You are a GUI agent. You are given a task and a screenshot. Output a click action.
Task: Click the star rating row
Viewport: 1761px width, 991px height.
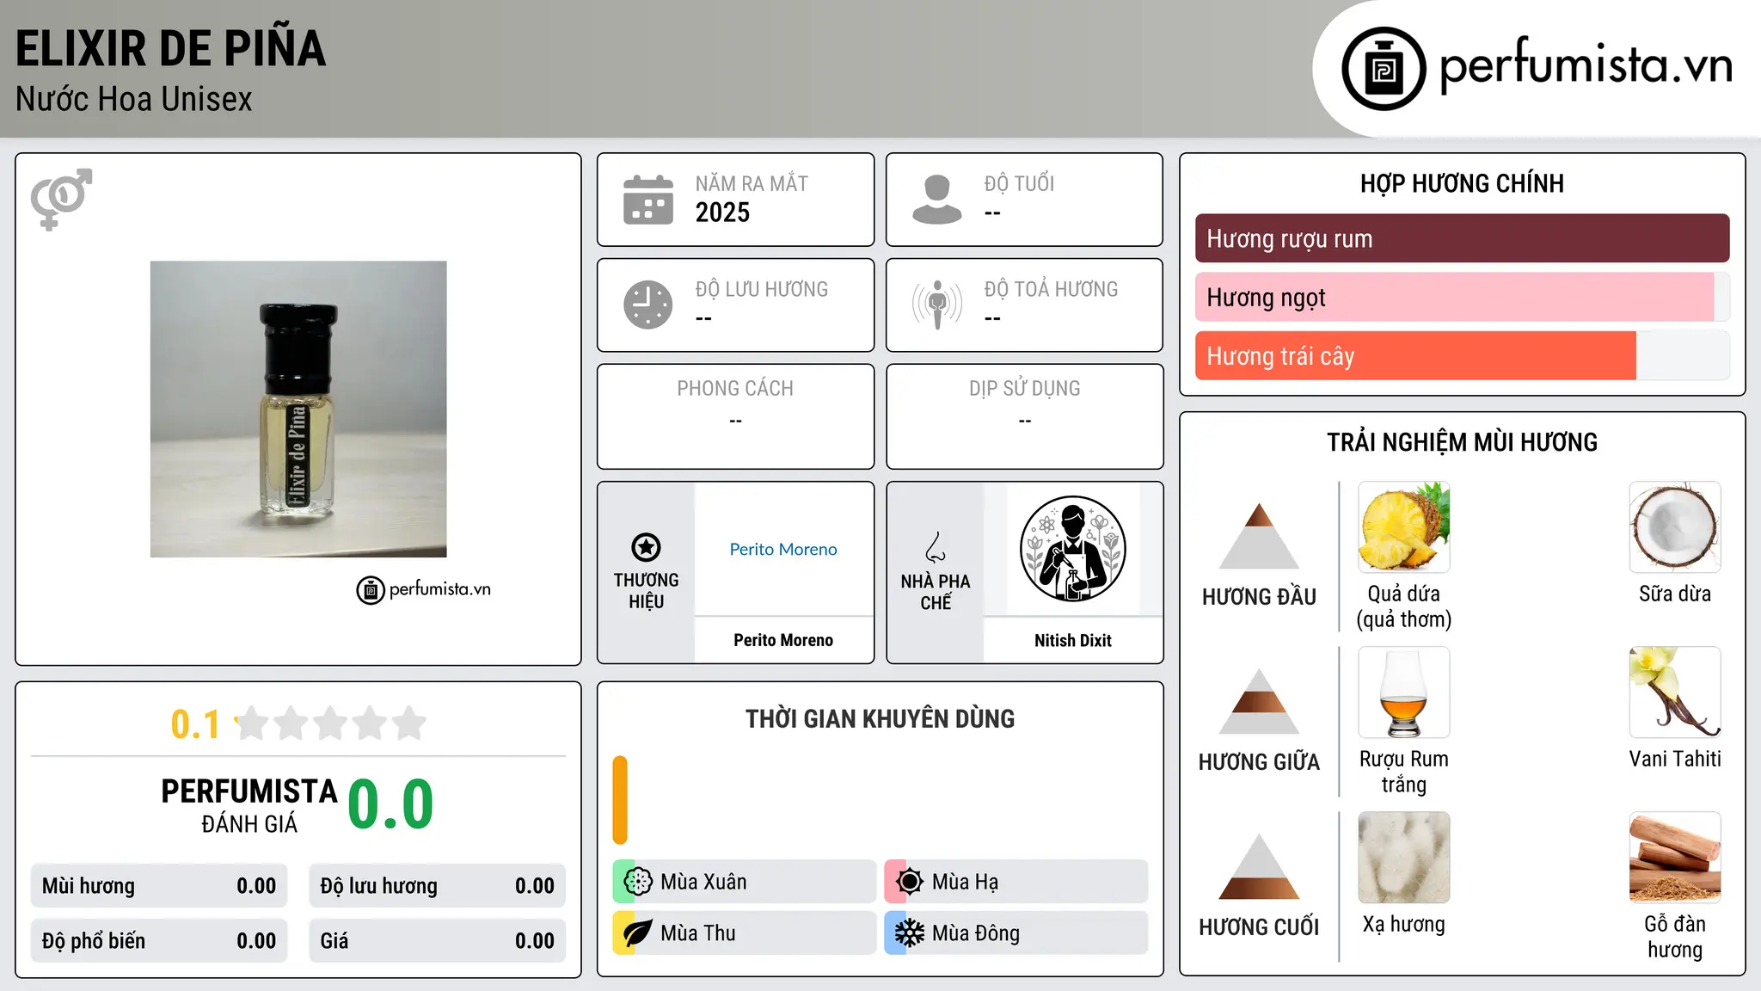click(331, 723)
